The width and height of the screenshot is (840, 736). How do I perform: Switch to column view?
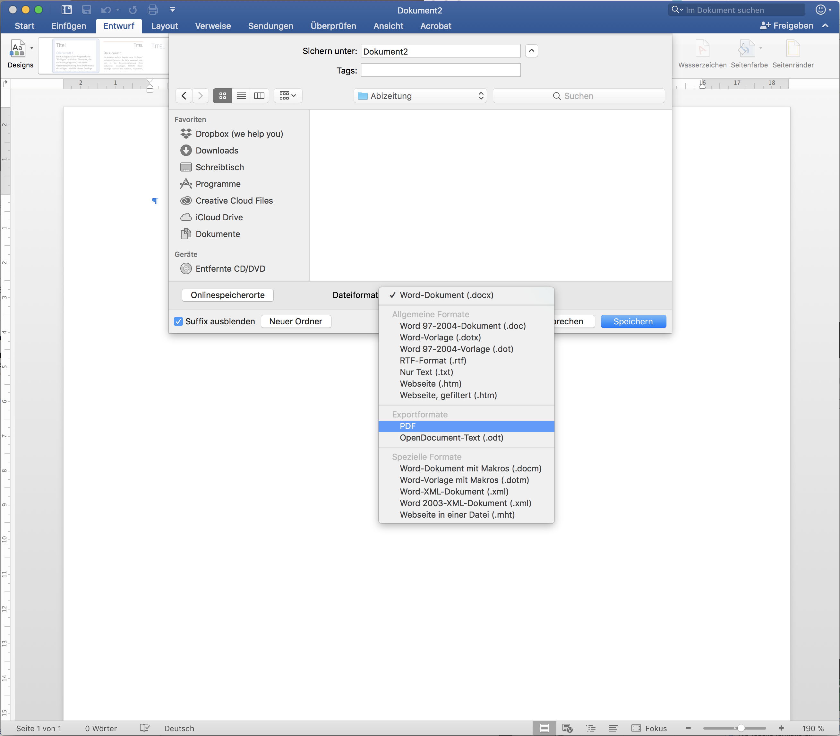coord(259,96)
